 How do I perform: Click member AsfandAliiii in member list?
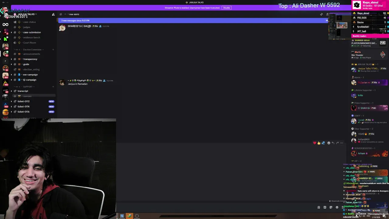(x=369, y=140)
